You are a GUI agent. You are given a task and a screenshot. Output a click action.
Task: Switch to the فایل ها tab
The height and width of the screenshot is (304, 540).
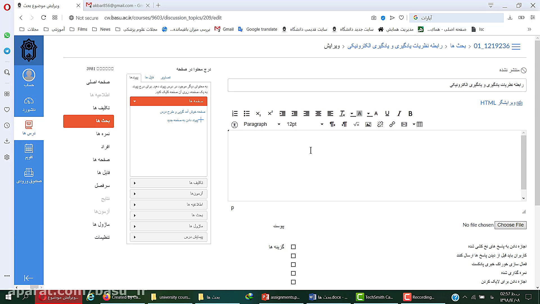(149, 77)
